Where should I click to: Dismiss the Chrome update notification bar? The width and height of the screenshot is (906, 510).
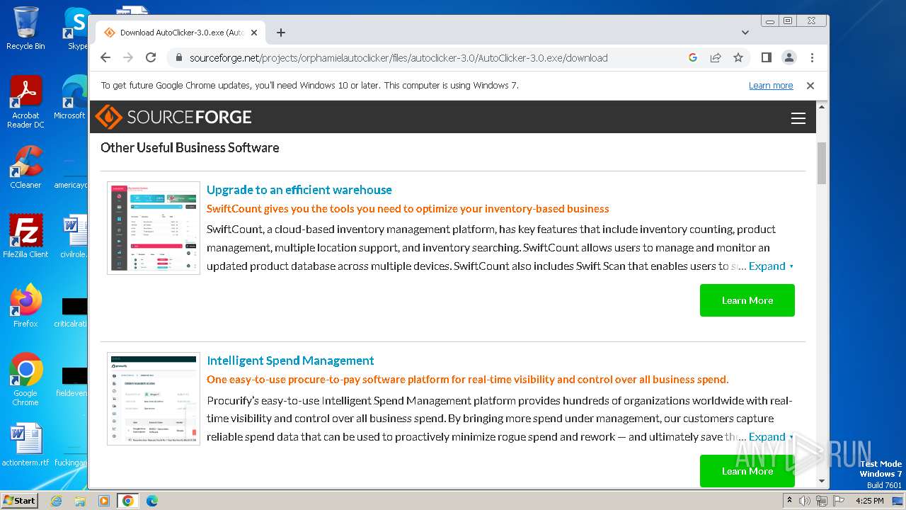tap(810, 86)
